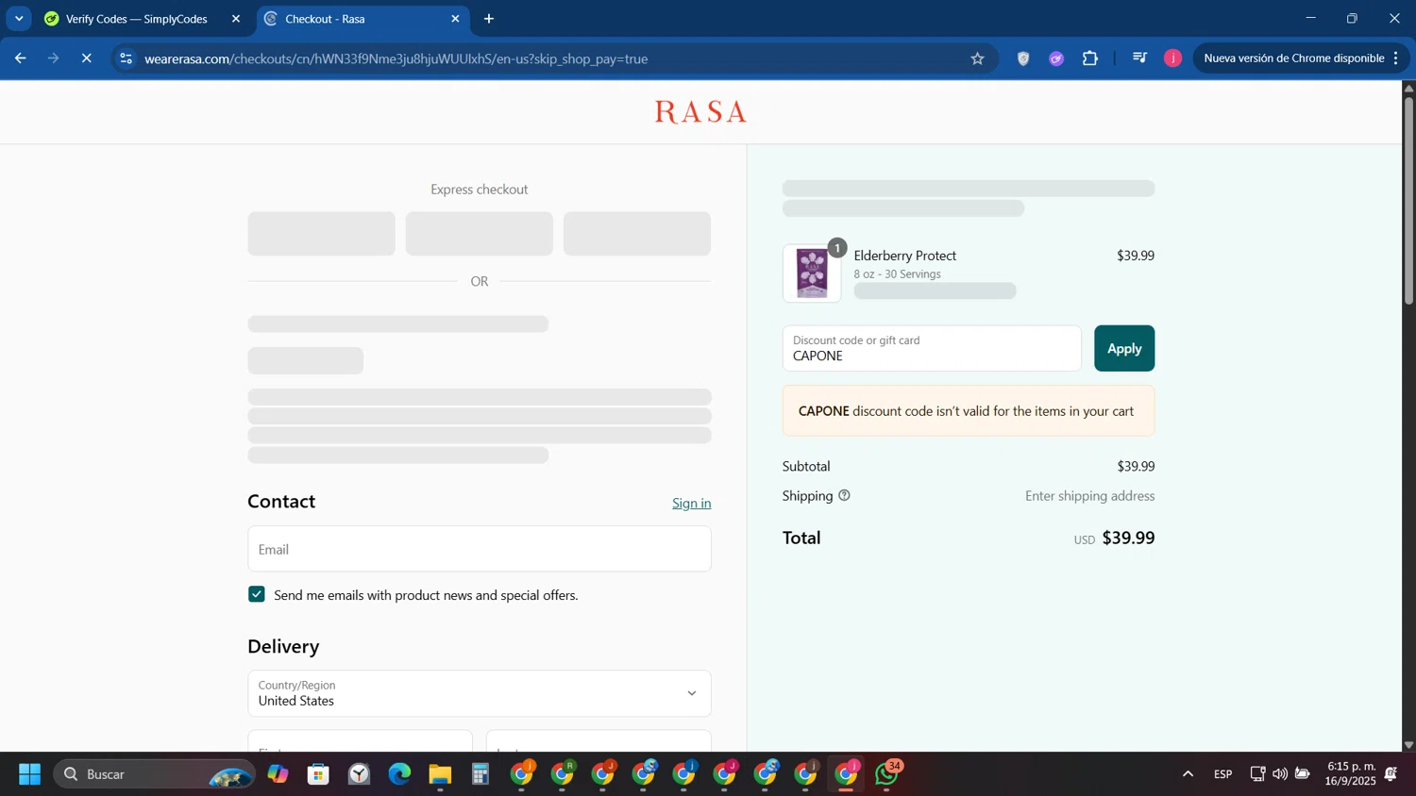Close the Verify Codes — SimplyCodes tab
Viewport: 1416px width, 796px height.
236,19
